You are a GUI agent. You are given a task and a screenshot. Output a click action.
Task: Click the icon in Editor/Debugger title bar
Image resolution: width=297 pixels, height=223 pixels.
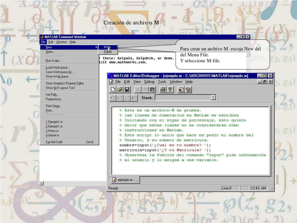[110, 76]
